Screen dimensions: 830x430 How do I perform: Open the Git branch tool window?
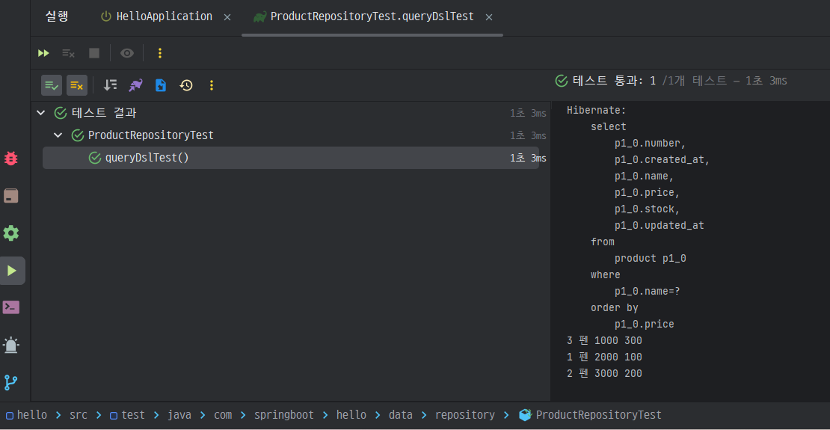[x=11, y=382]
